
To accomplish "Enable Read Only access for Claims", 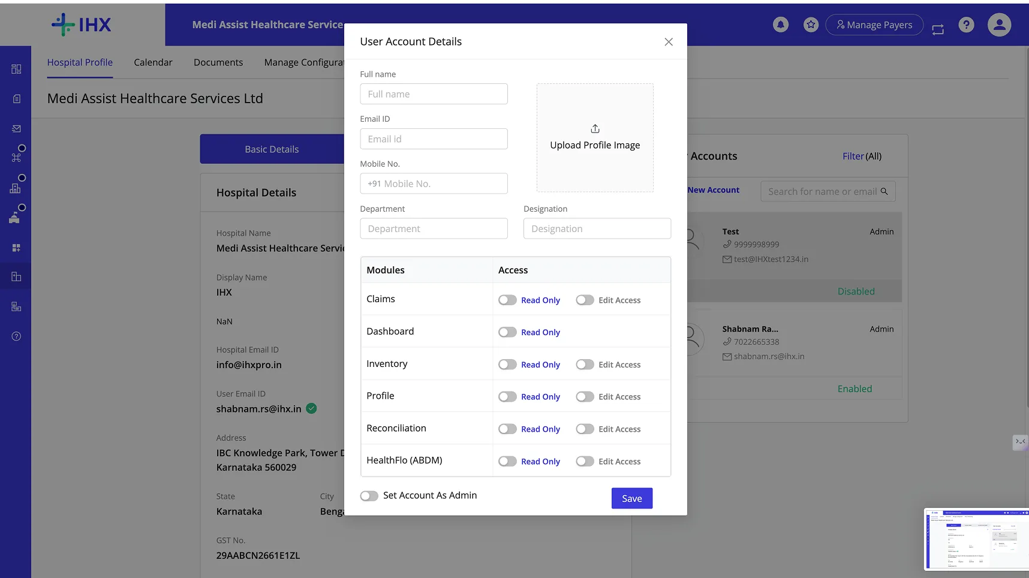I will tap(507, 300).
